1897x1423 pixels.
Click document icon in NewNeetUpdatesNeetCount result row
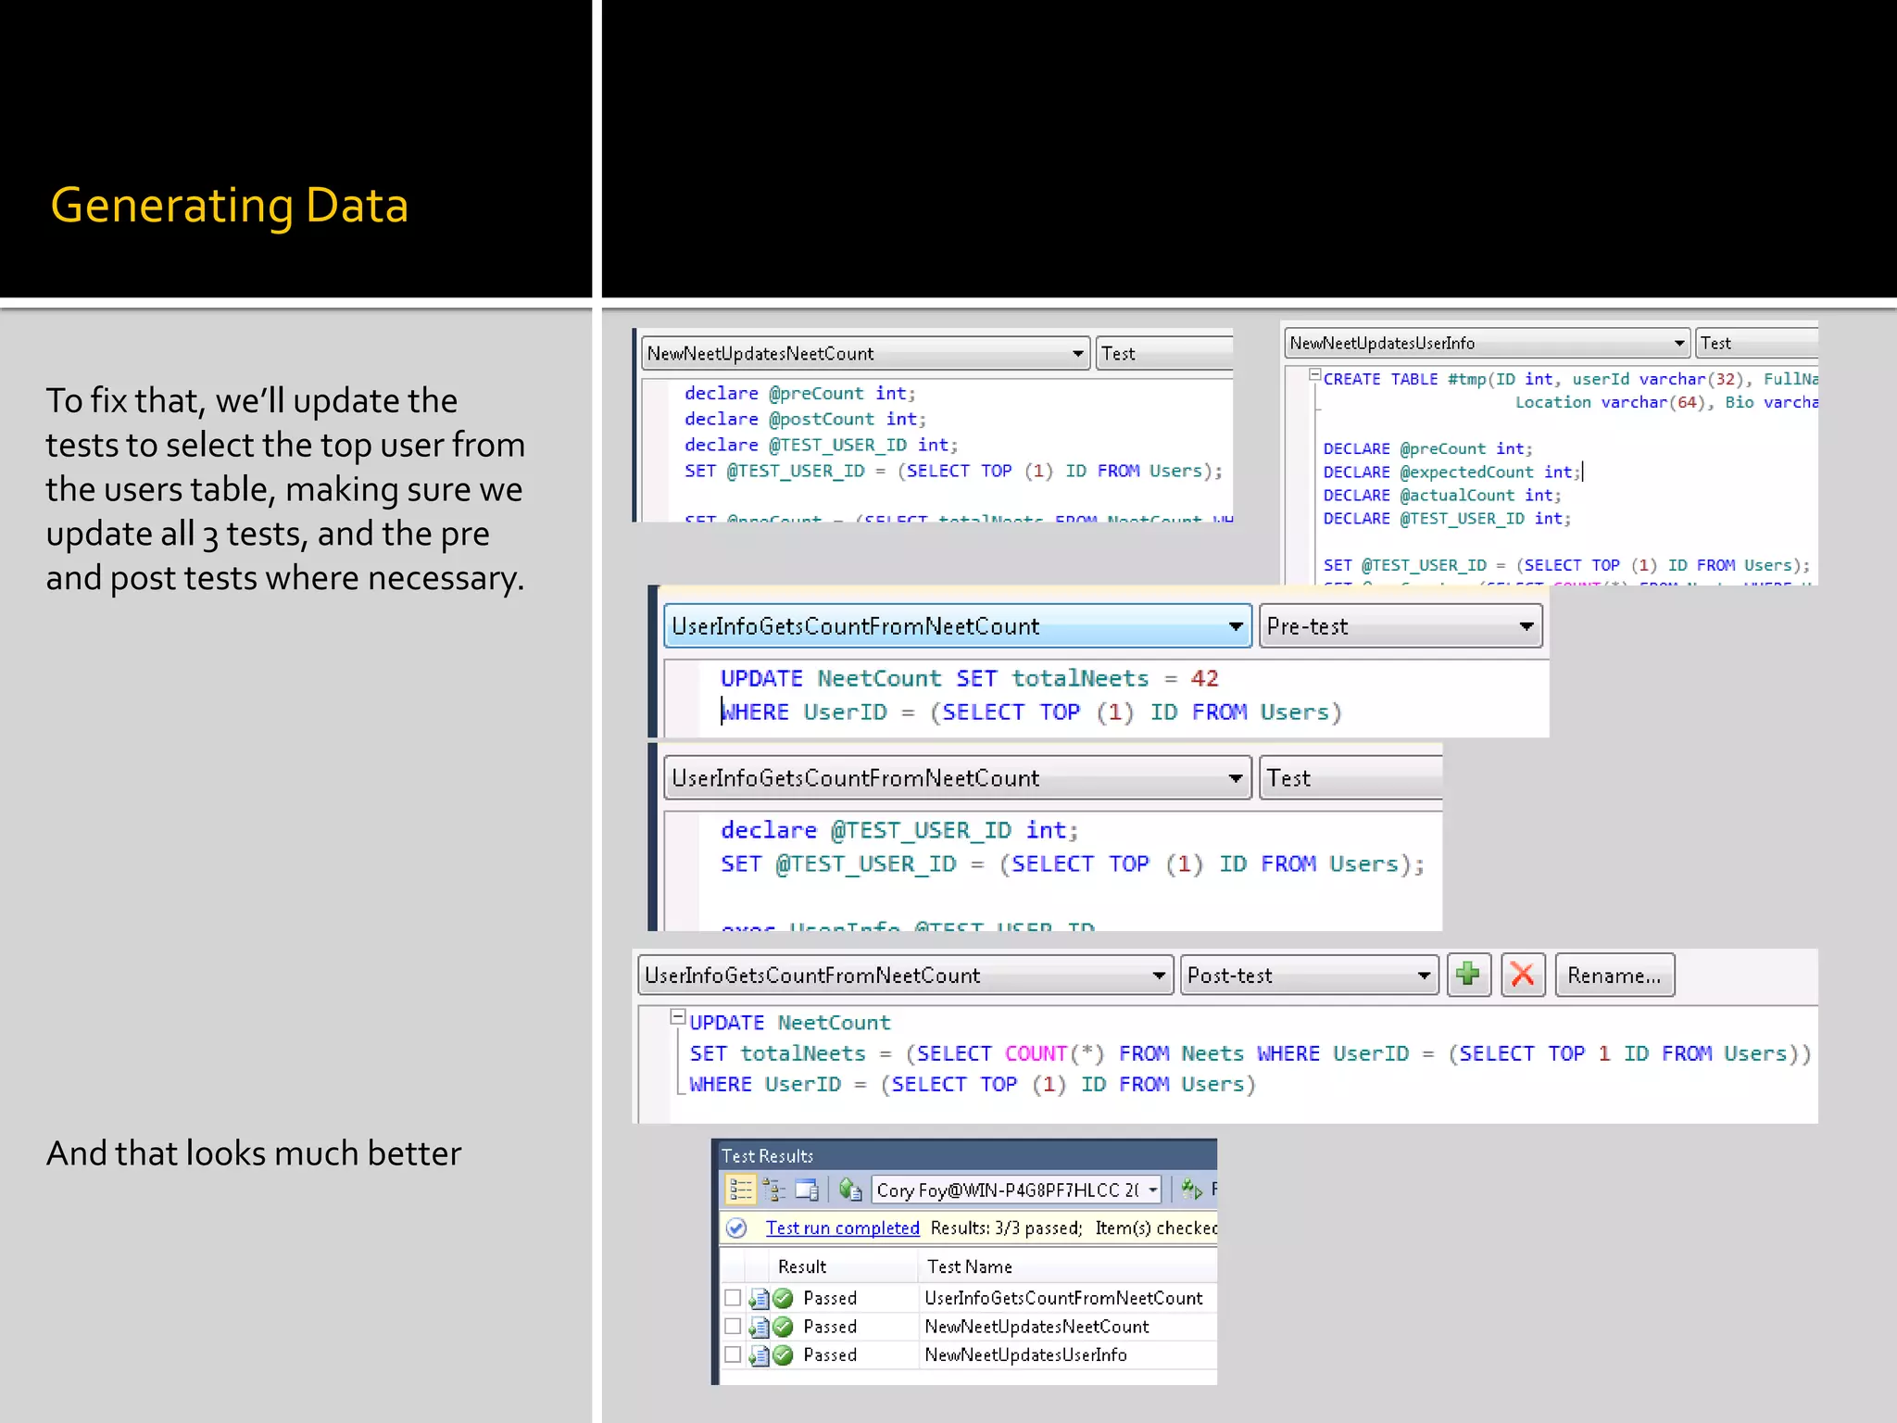pos(760,1327)
